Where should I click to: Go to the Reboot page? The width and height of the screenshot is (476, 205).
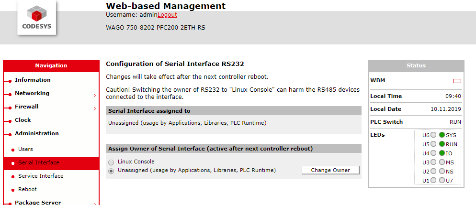coord(27,189)
